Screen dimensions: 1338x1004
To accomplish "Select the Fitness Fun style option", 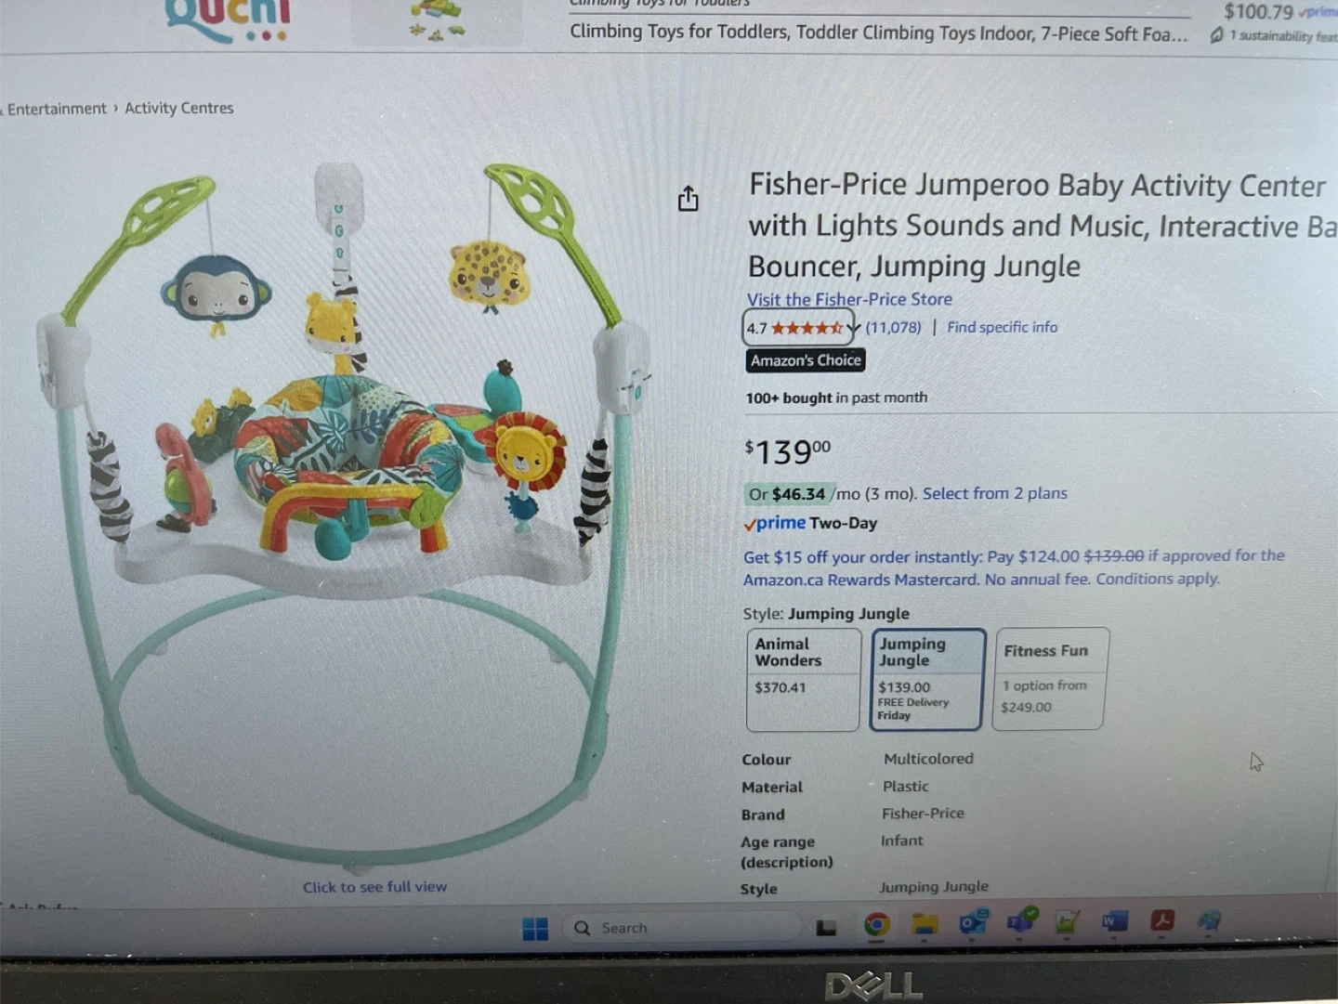I will [x=1050, y=679].
